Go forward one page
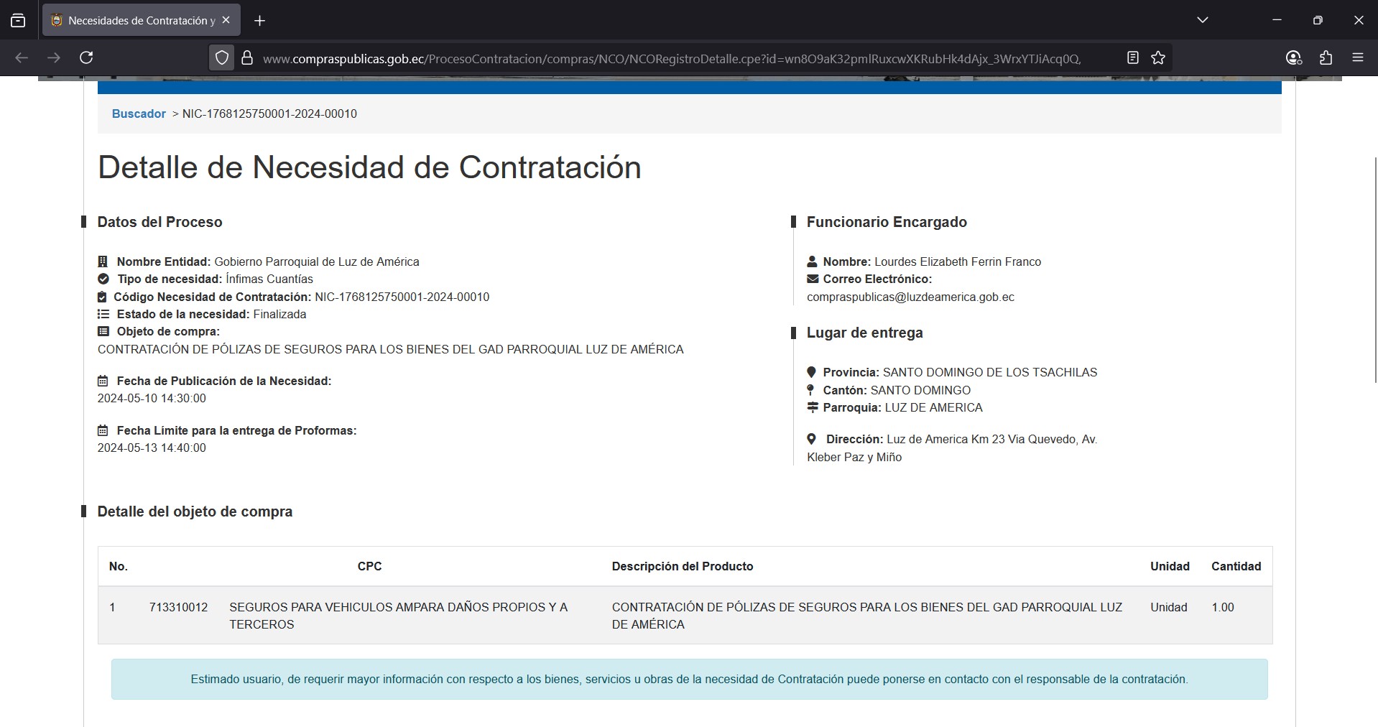The width and height of the screenshot is (1378, 727). [54, 57]
